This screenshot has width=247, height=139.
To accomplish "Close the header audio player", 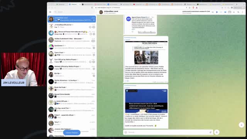I will [x=234, y=12].
